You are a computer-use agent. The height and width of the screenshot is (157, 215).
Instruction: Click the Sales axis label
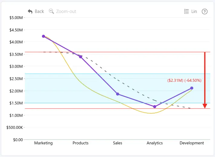(x=118, y=143)
